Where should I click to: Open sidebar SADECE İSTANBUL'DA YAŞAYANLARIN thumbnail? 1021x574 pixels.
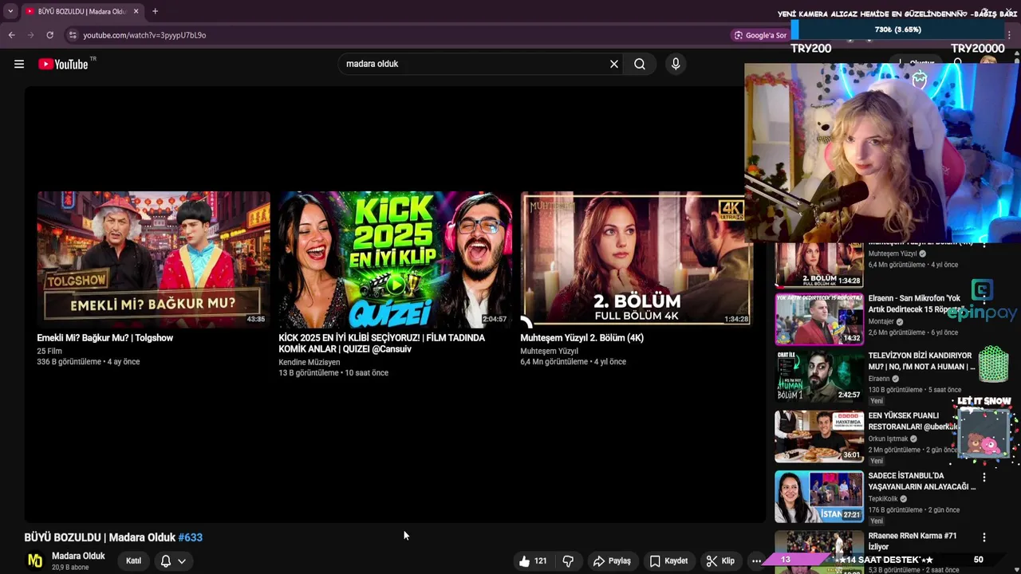[x=819, y=496]
